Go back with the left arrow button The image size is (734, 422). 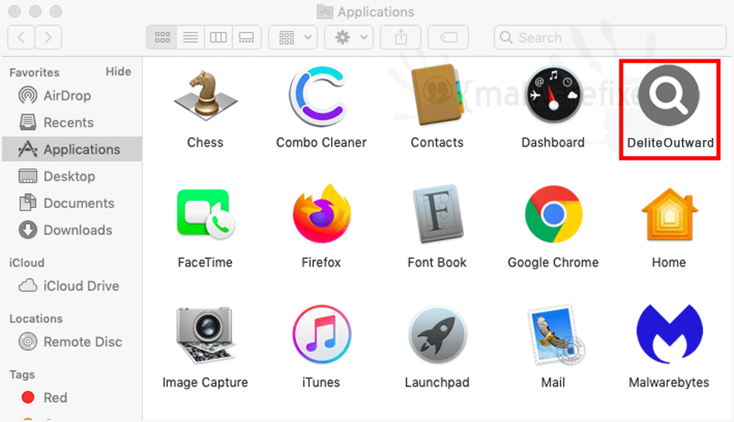pyautogui.click(x=21, y=37)
